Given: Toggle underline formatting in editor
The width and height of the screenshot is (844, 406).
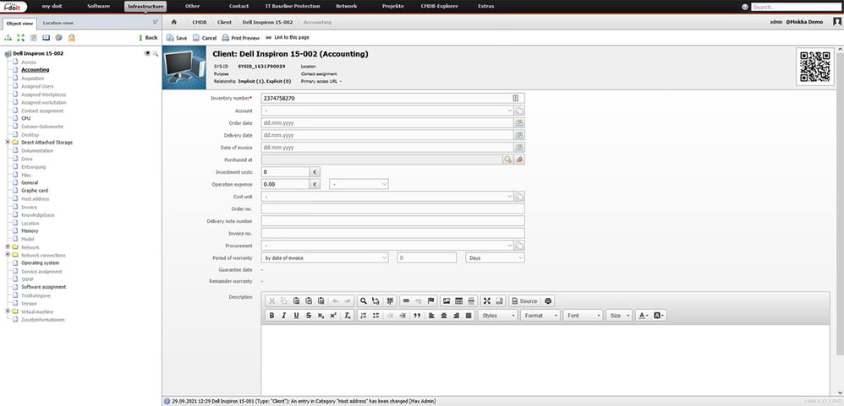Looking at the screenshot, I should point(297,316).
